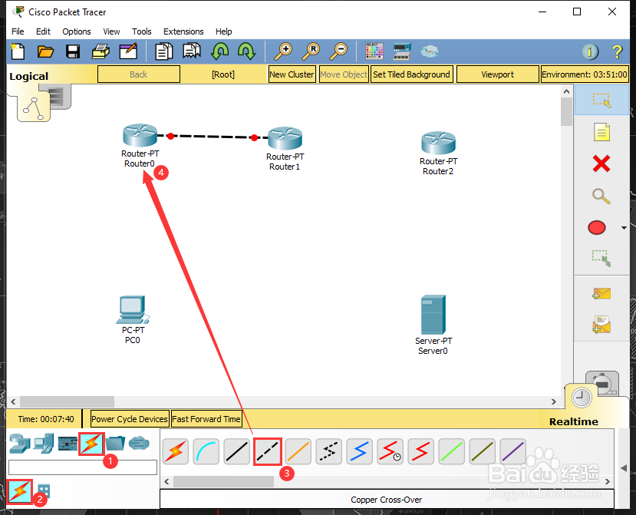Viewport: 636px width, 515px height.
Task: Open the Activity Wizard icon
Action: click(128, 51)
